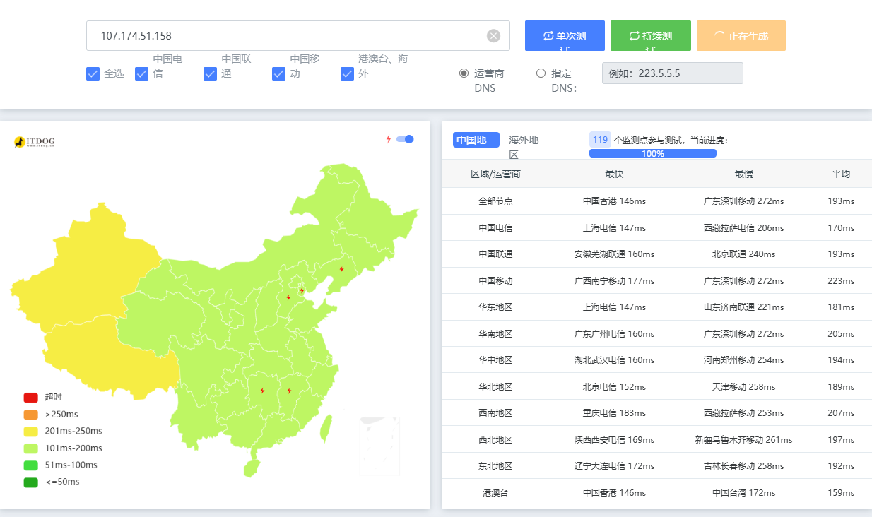The height and width of the screenshot is (517, 872).
Task: Select the 指定DNS radio button
Action: pyautogui.click(x=541, y=73)
